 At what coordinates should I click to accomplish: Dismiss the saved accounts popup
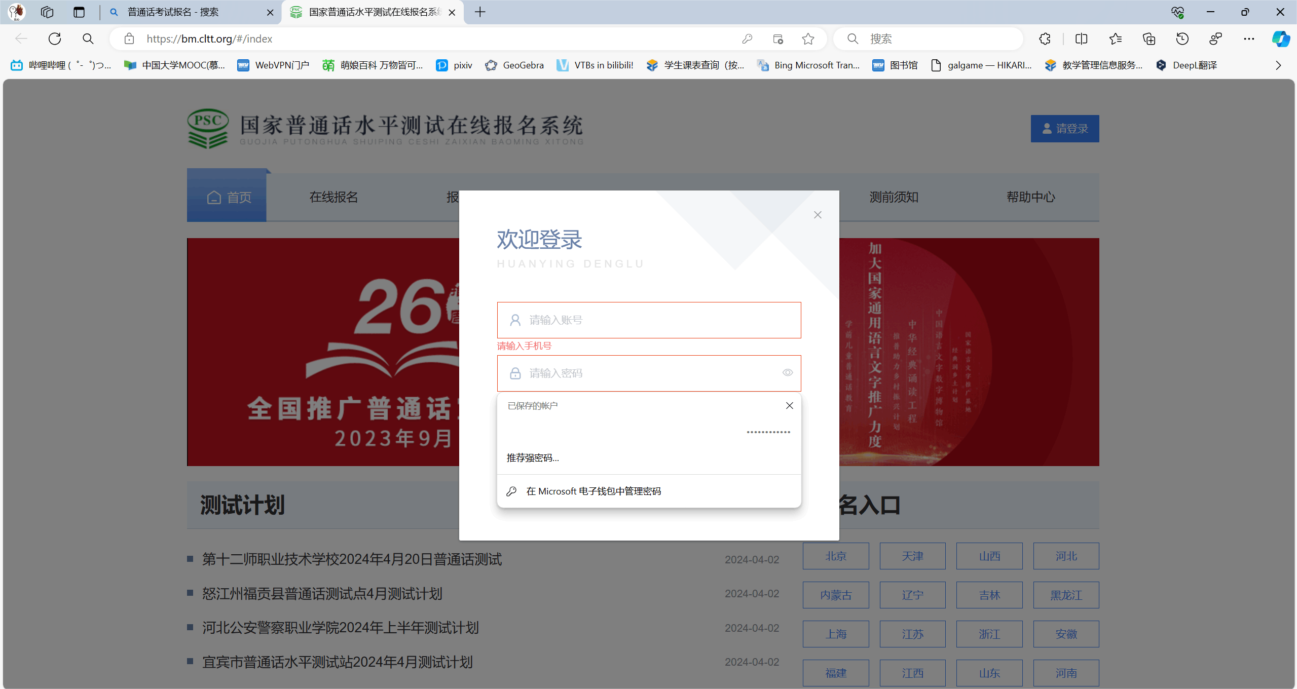[x=789, y=406]
